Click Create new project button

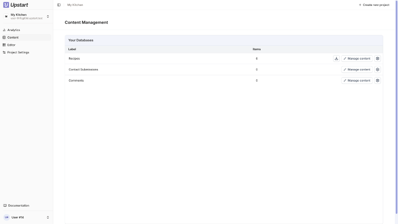click(374, 5)
